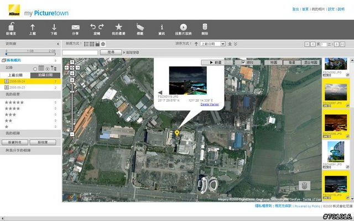
Task: Zoom out the map with minus button
Action: pos(72,134)
